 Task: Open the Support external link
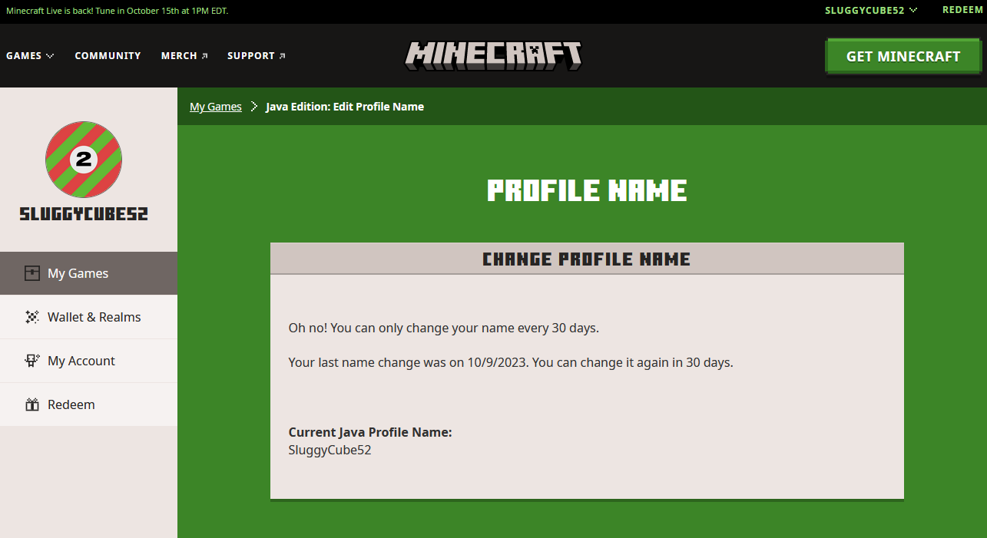coord(257,56)
